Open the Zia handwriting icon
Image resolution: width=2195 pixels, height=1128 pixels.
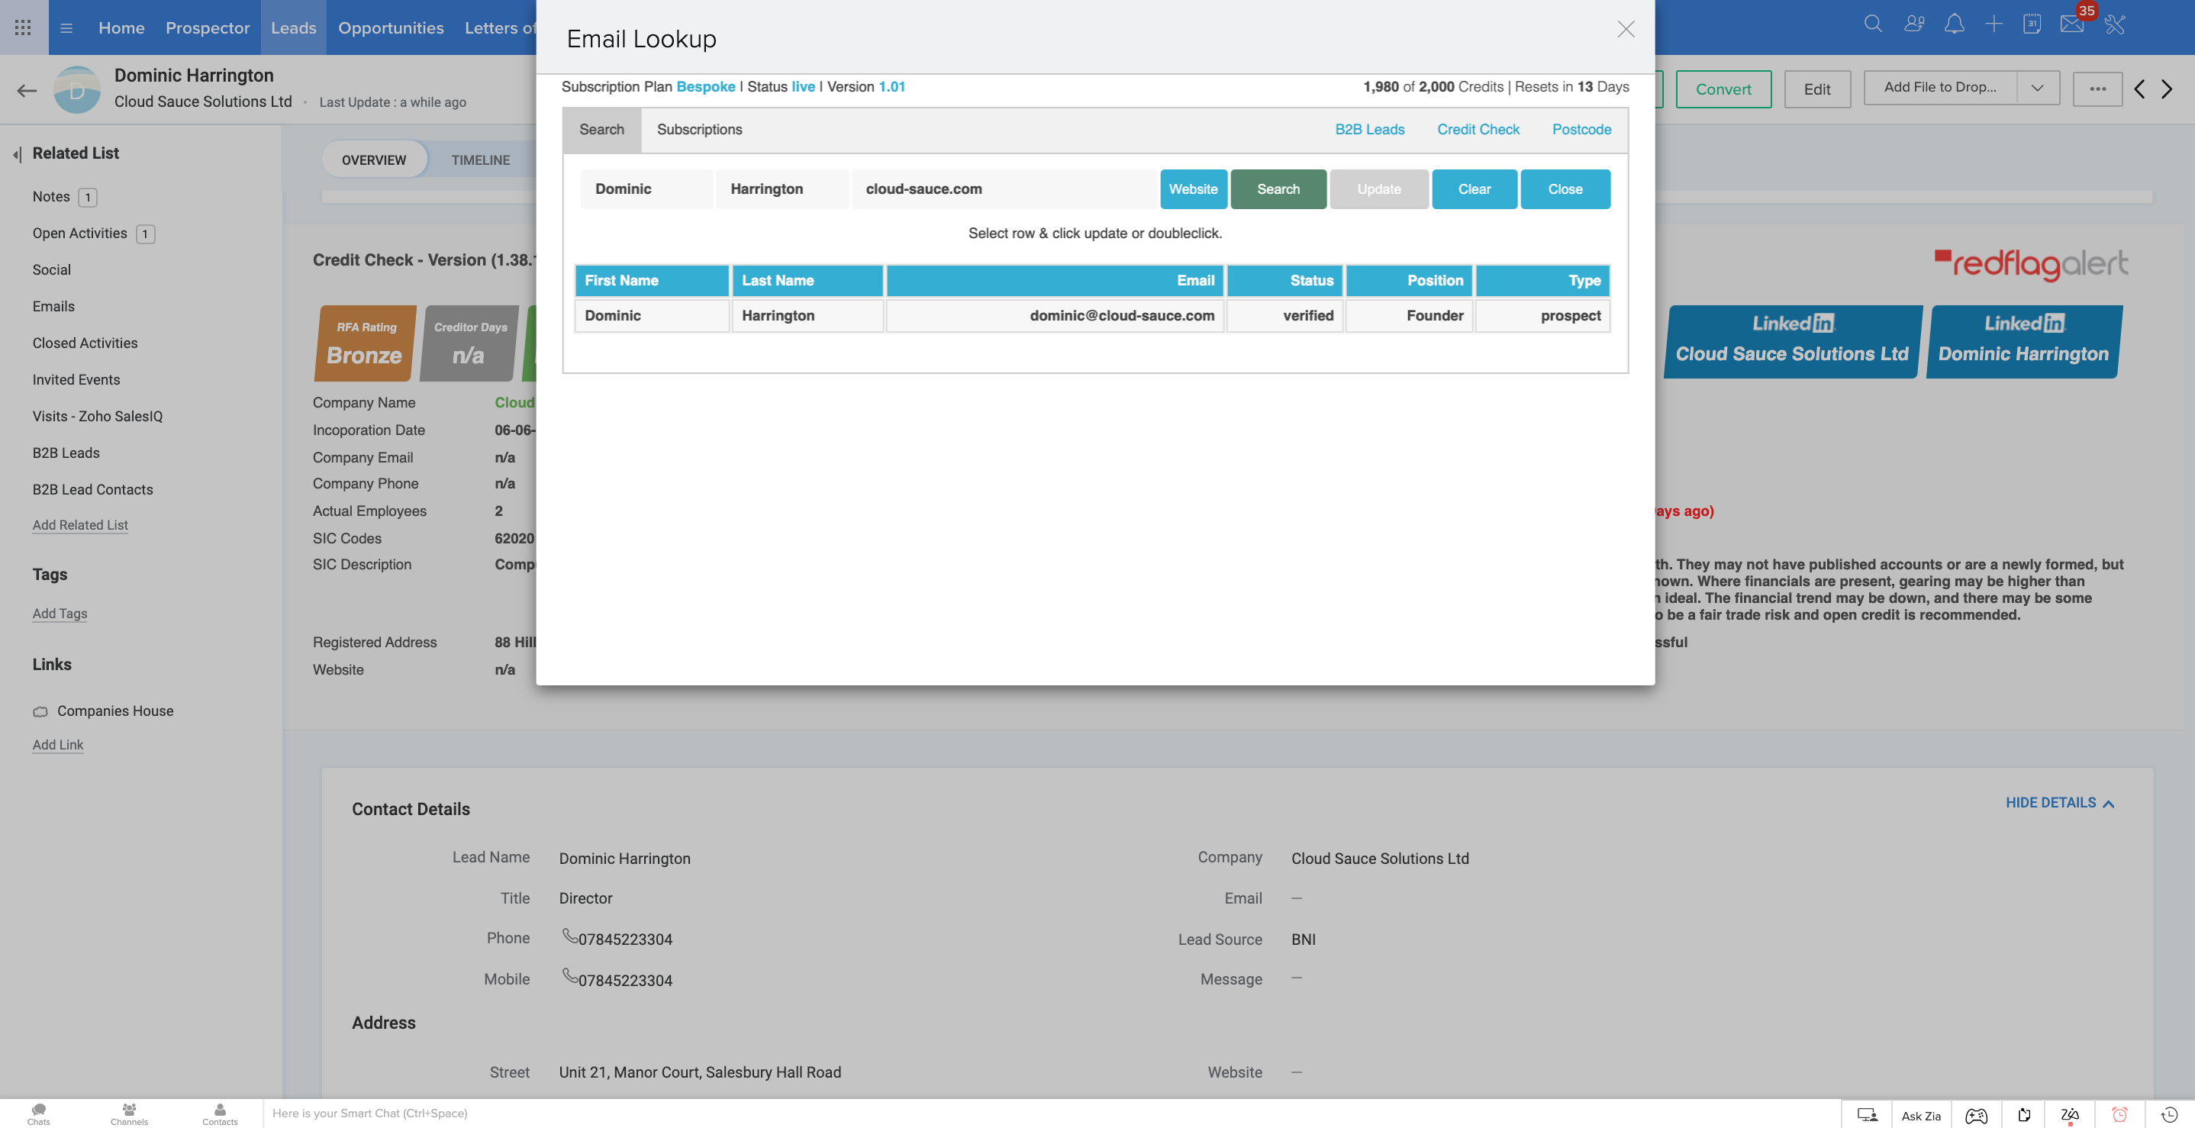tap(2070, 1115)
